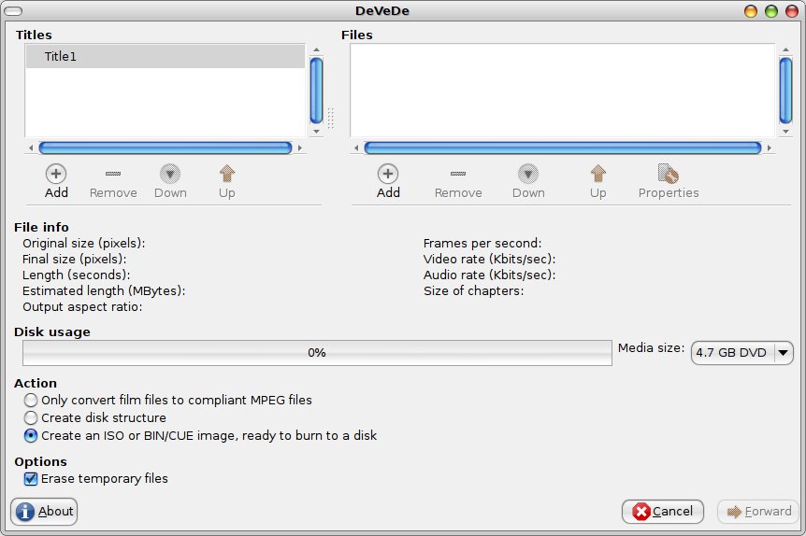Click the Files vertical scrollbar
This screenshot has width=806, height=536.
[x=785, y=91]
